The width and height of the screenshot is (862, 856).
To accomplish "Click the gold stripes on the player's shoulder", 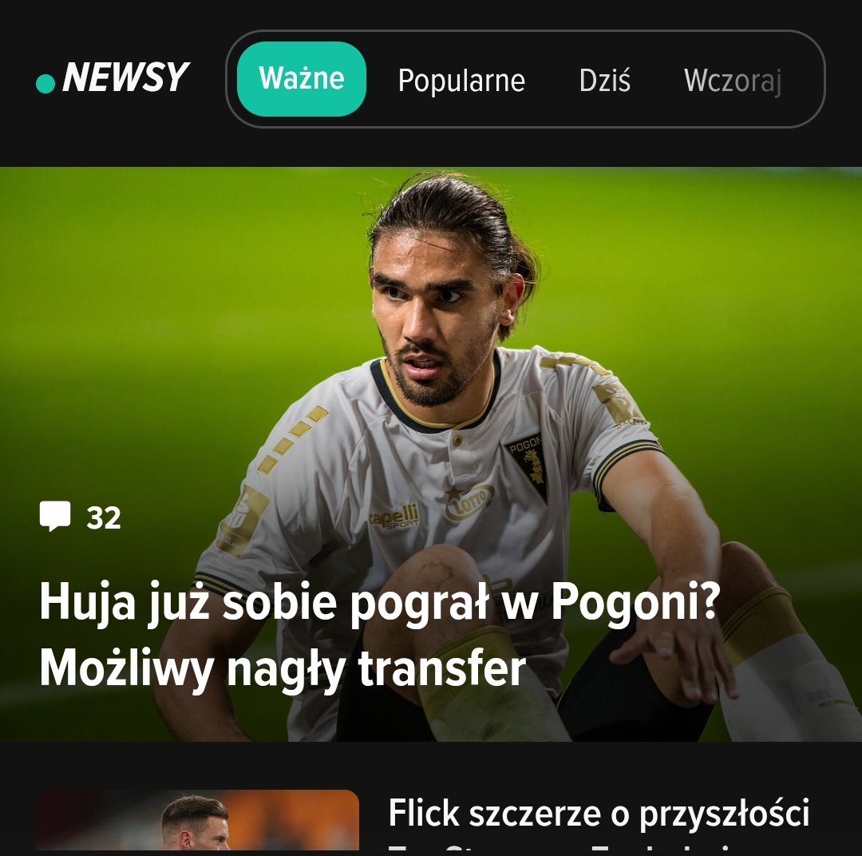I will click(x=292, y=439).
